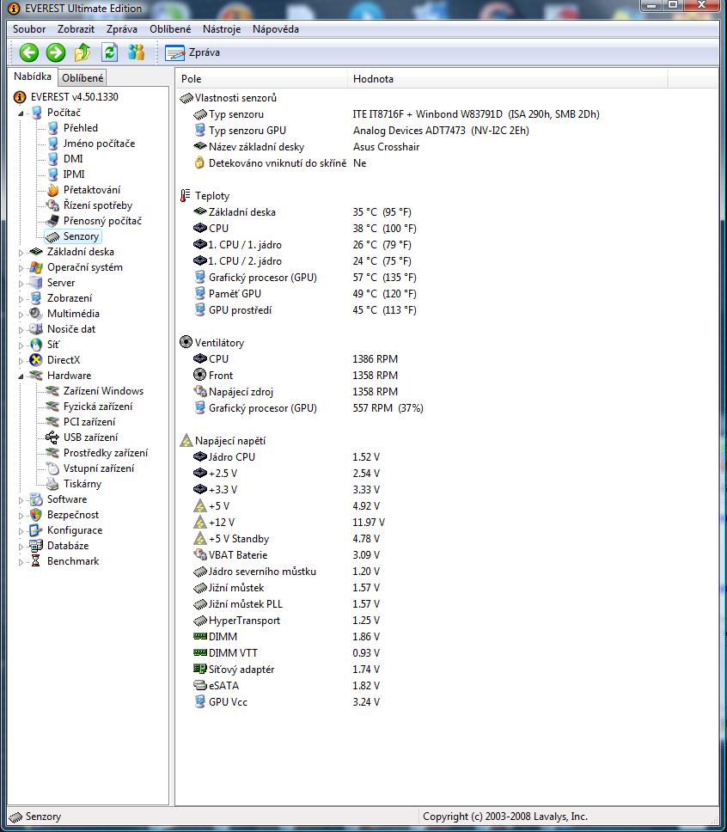The width and height of the screenshot is (727, 832).
Task: Click the Senzory chip icon in tree
Action: tap(52, 236)
